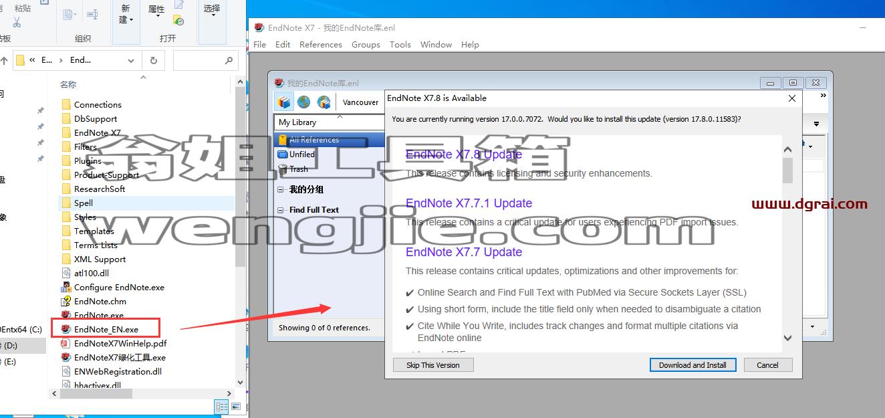Select the EndNoteX7WinHelp.pdf icon
The height and width of the screenshot is (418, 885).
(66, 343)
